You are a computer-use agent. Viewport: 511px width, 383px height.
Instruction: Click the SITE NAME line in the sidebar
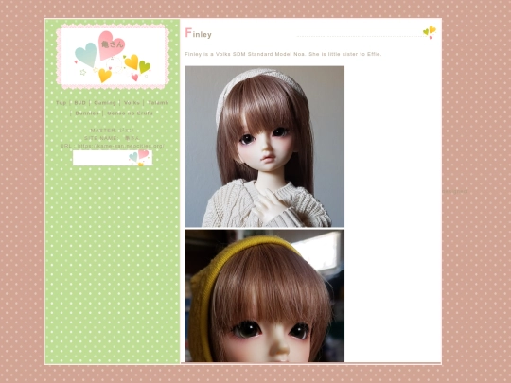coord(112,138)
